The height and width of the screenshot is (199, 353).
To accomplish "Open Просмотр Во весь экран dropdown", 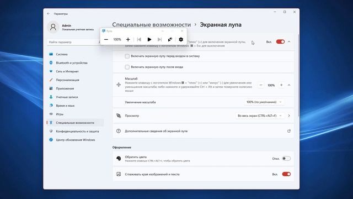I will (260, 116).
